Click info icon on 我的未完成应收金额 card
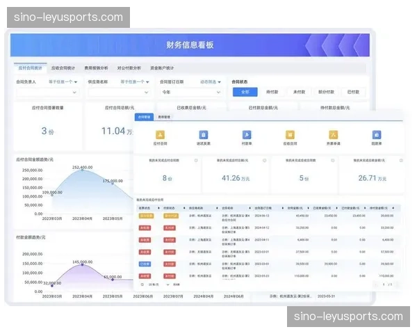417x334 pixels. pyautogui.click(x=399, y=161)
